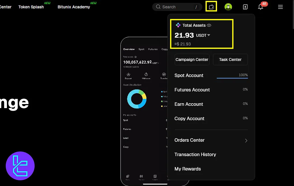Open Transaction History link
This screenshot has width=294, height=186.
tap(195, 155)
